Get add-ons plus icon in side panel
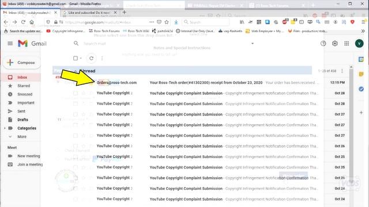The image size is (369, 207). 361,113
